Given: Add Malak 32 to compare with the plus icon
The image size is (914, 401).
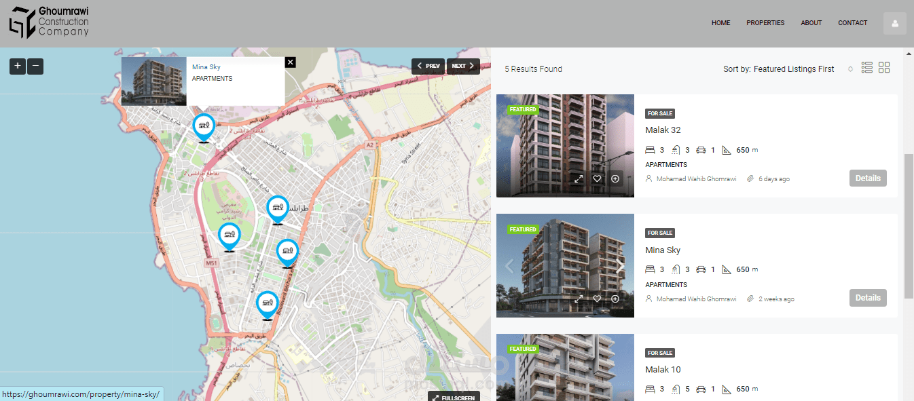Looking at the screenshot, I should [x=615, y=179].
